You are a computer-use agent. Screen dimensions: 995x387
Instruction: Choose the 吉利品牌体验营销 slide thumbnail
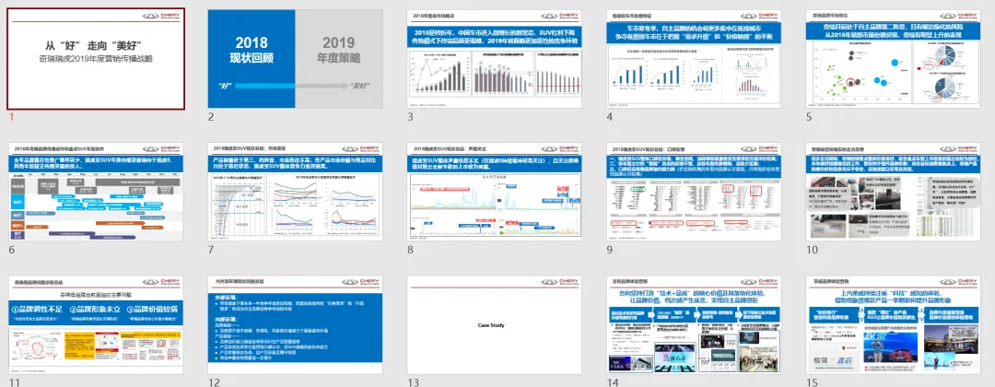click(694, 325)
